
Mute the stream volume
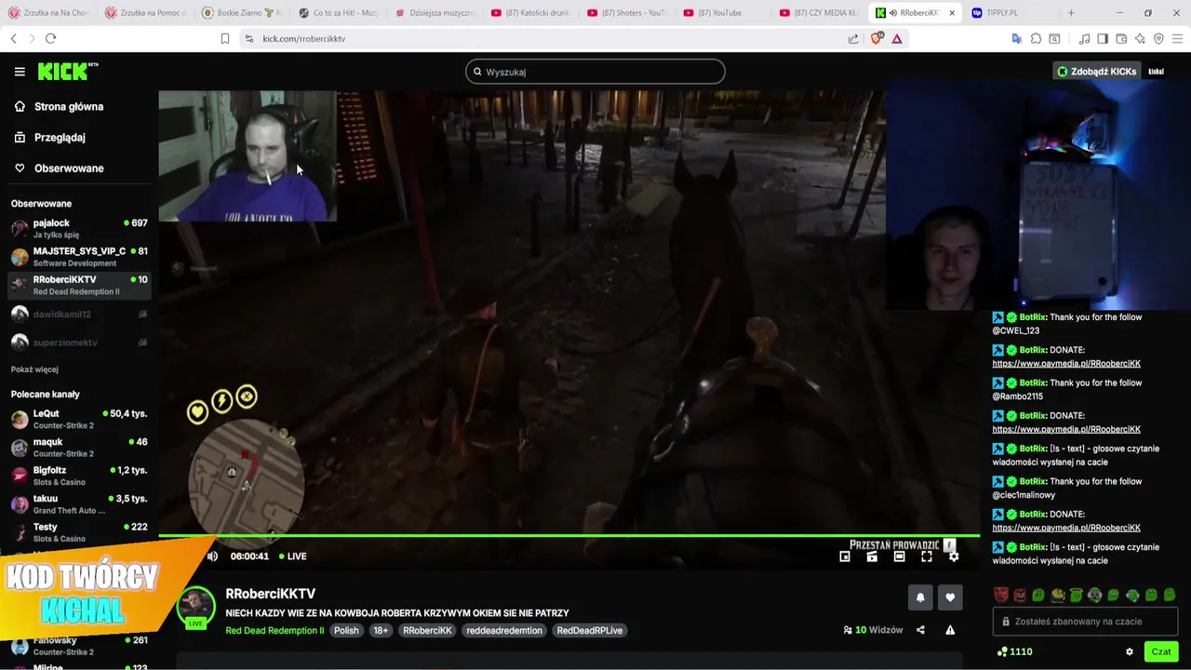coord(212,556)
